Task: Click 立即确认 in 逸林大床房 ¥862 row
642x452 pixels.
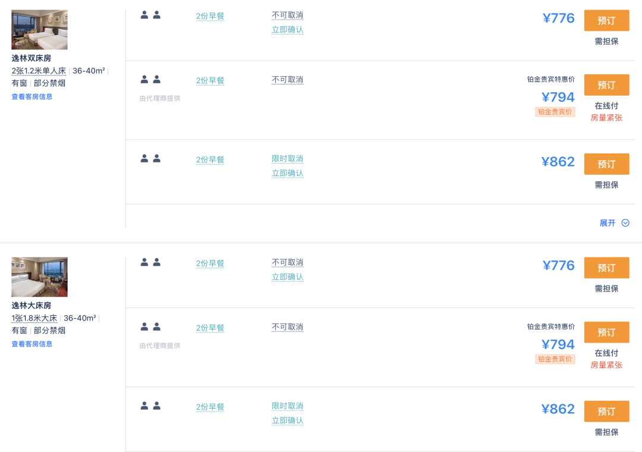Action: coord(288,420)
